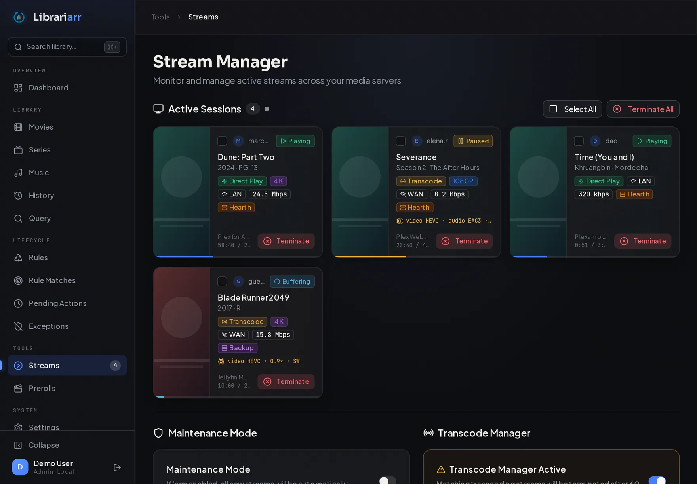
Task: Terminate the Time (You and I) stream
Action: 643,241
